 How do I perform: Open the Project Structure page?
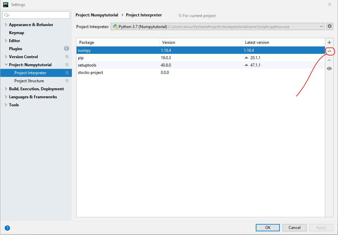[x=29, y=81]
